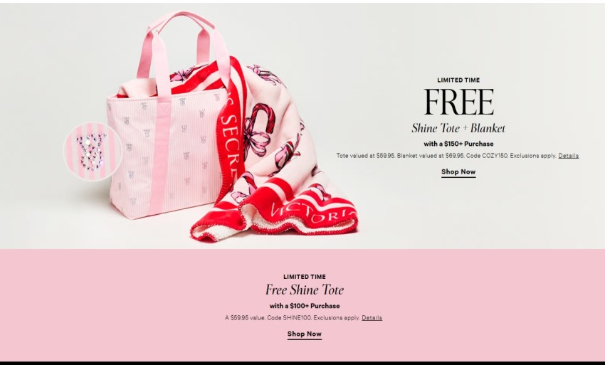Click the Tote valued at $59.95 fine print

[x=447, y=156]
